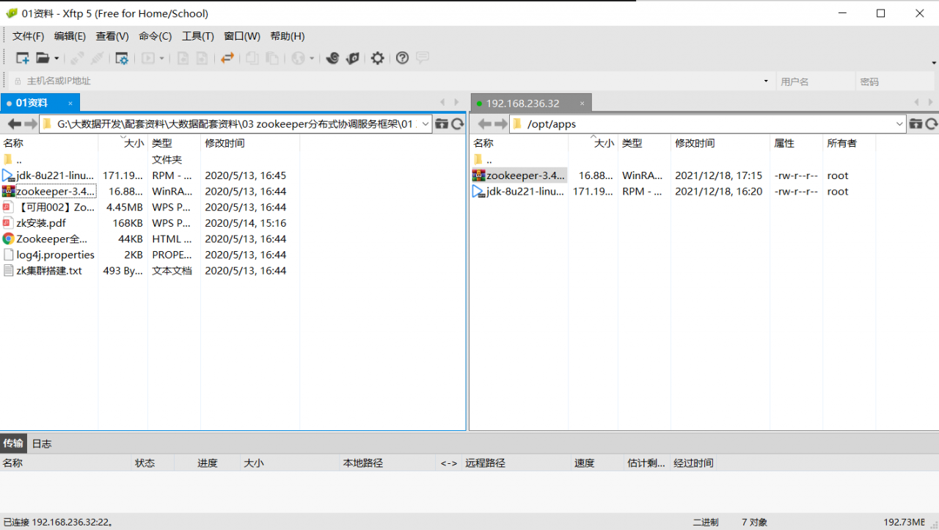This screenshot has width=939, height=530.
Task: Expand the host address history dropdown
Action: (766, 81)
